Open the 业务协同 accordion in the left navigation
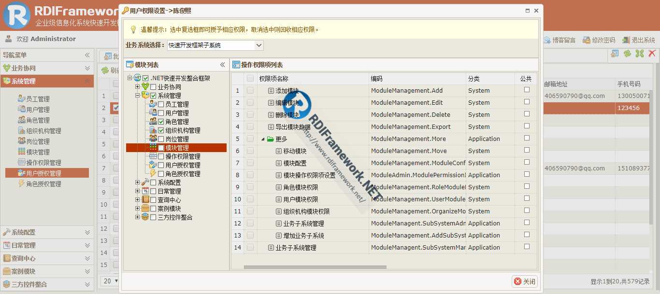 pyautogui.click(x=47, y=68)
